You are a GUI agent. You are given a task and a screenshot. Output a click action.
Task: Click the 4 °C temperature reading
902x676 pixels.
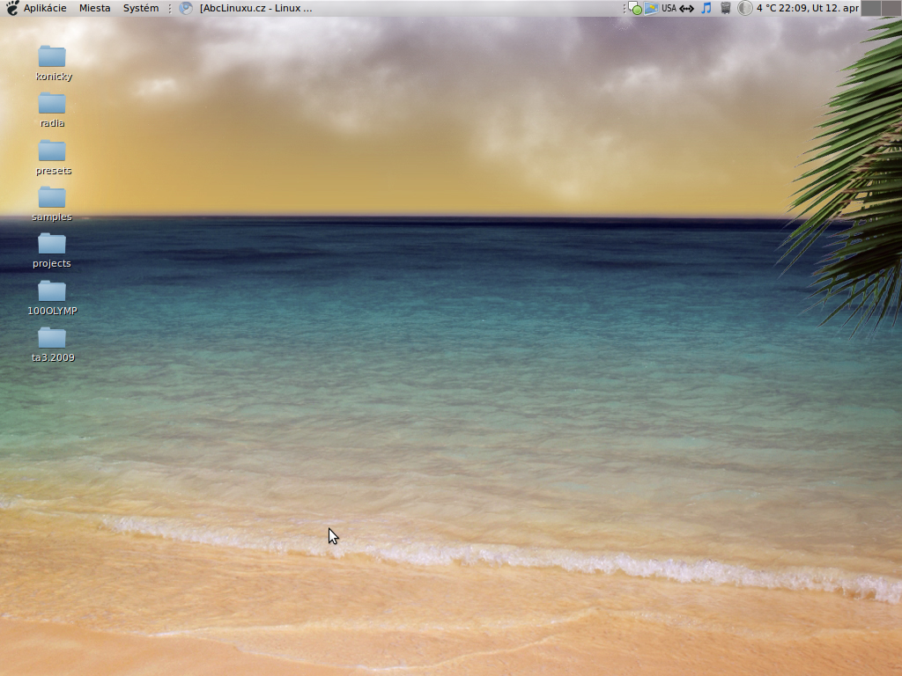pyautogui.click(x=765, y=8)
